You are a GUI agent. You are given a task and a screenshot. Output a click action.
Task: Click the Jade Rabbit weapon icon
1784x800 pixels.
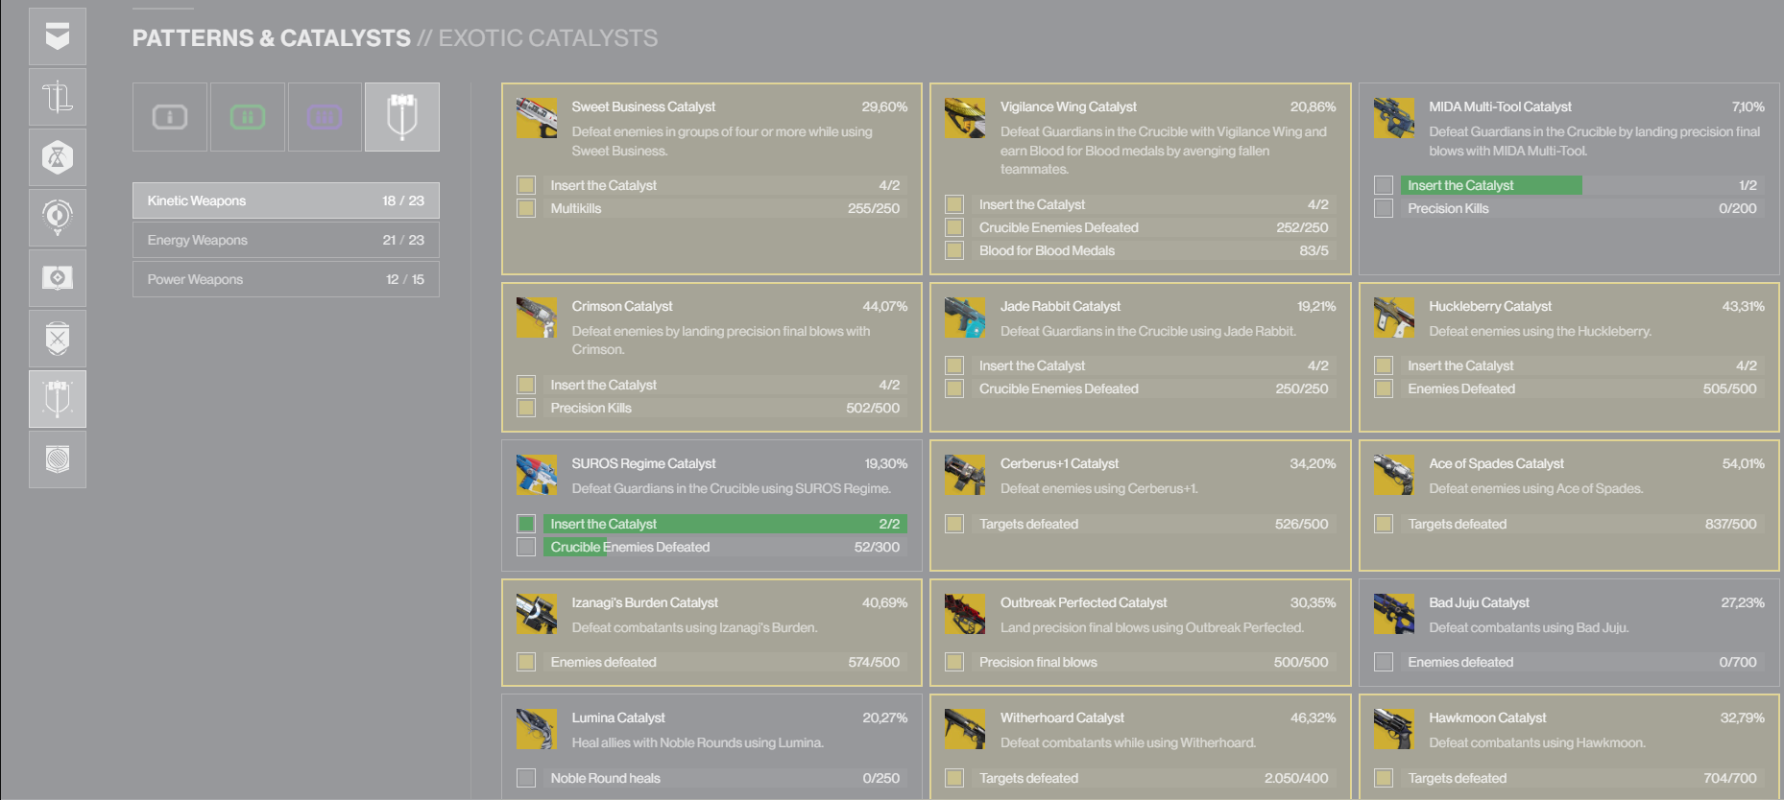pyautogui.click(x=965, y=318)
